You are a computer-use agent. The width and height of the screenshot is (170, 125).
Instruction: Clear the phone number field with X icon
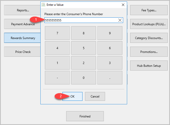pos(120,20)
